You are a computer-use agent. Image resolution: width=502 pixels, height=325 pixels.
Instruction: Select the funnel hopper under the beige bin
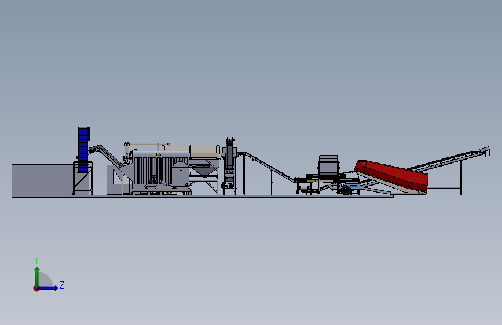tap(203, 171)
